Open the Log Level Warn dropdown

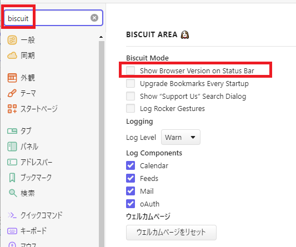coord(180,137)
